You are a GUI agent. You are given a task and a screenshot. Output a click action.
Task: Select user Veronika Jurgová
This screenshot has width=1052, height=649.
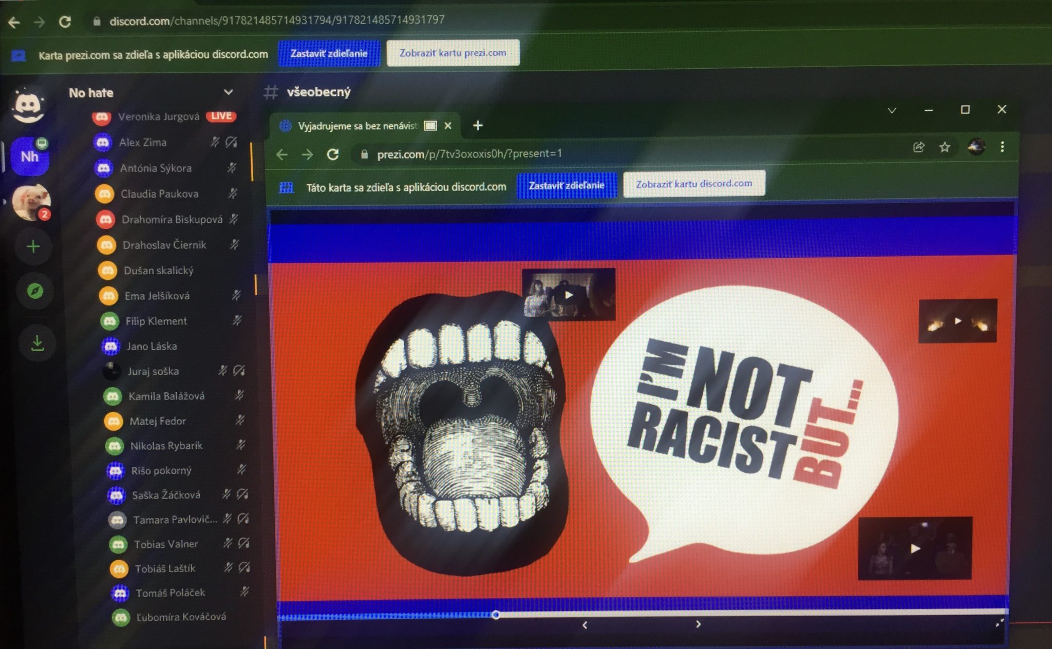coord(159,117)
